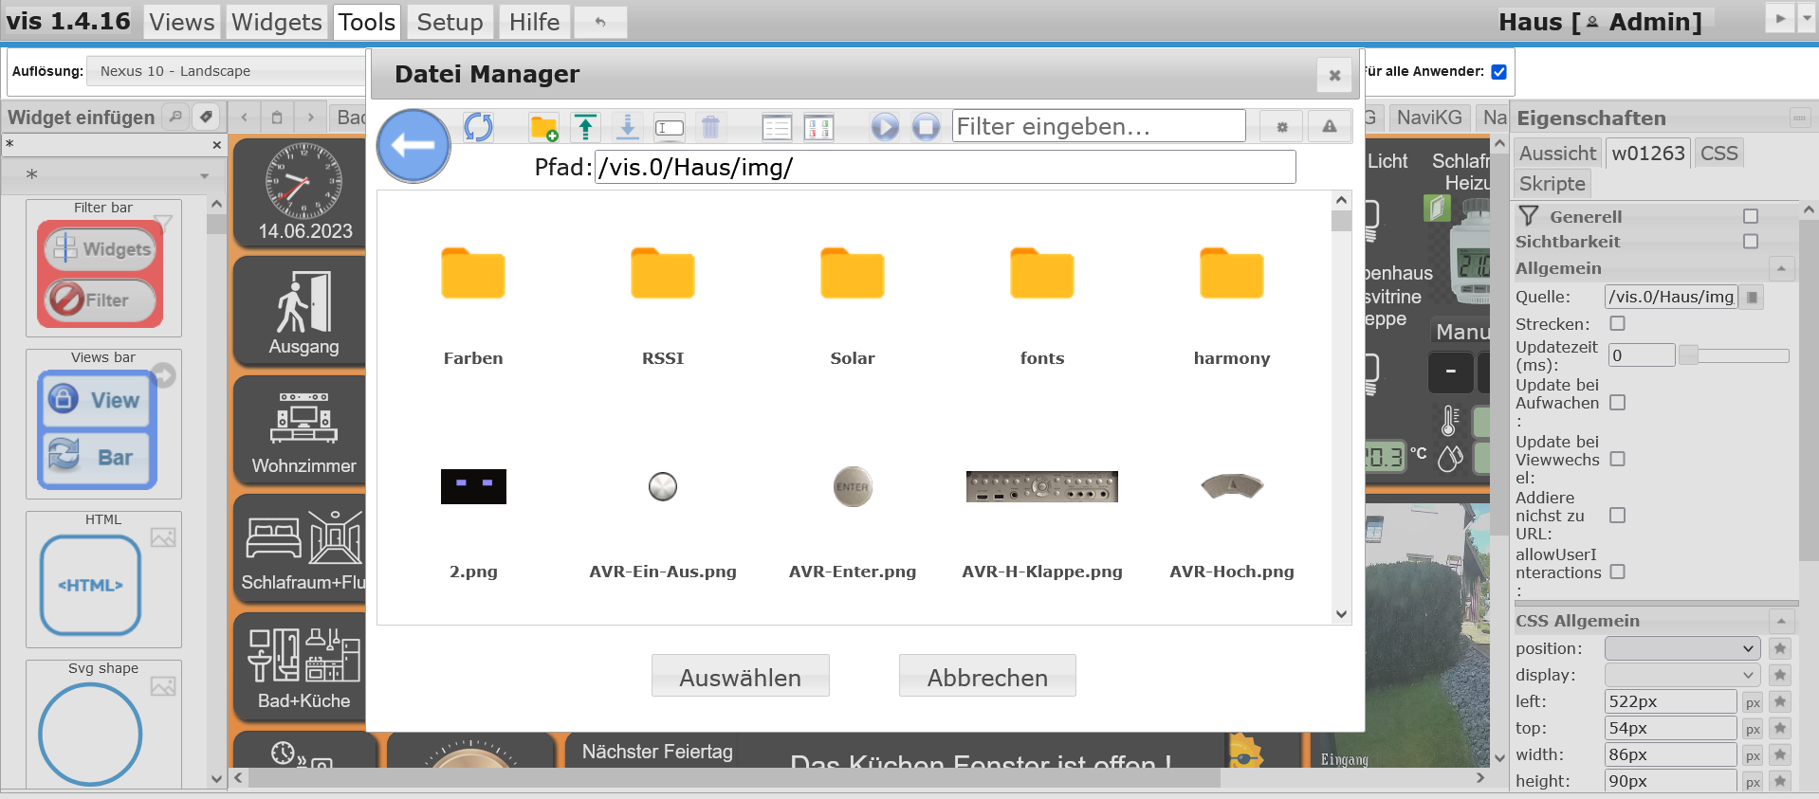Click the undo arrow button in the menu bar

point(600,22)
